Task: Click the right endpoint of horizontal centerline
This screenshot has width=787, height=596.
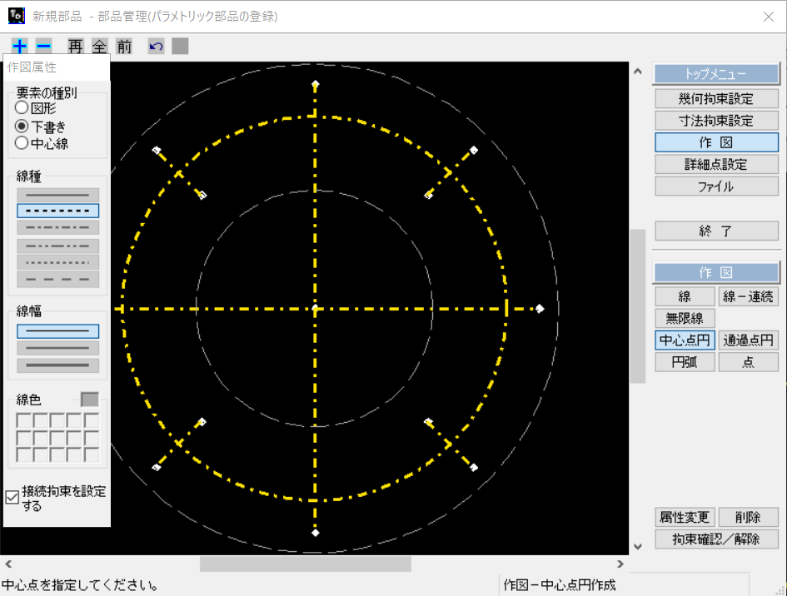Action: pos(540,309)
